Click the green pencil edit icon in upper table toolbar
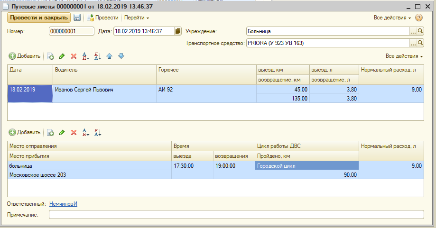 point(62,56)
